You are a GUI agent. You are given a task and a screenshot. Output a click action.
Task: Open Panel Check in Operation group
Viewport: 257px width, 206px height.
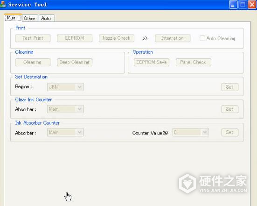coord(194,63)
